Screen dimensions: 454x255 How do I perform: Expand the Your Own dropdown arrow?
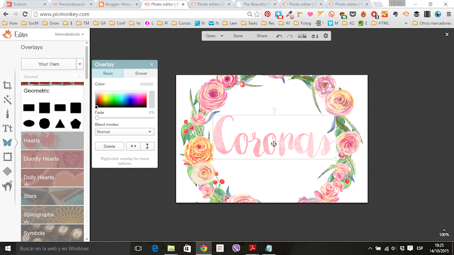80,64
